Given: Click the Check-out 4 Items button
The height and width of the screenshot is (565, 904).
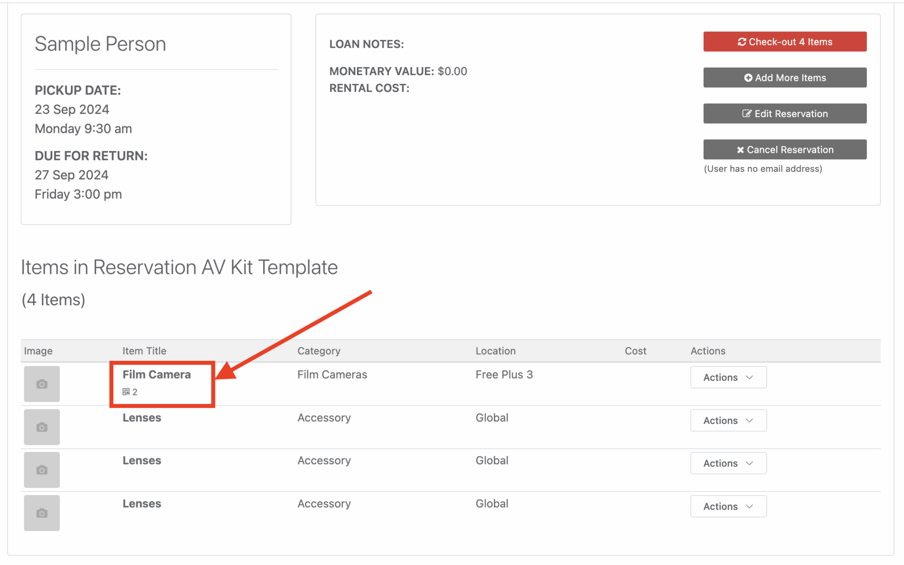Looking at the screenshot, I should [x=785, y=41].
